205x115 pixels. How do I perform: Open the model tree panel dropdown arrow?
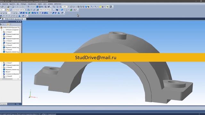[17, 21]
